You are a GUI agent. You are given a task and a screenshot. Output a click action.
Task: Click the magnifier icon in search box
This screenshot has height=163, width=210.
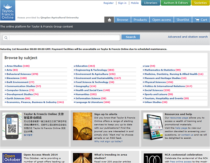(x=6, y=38)
